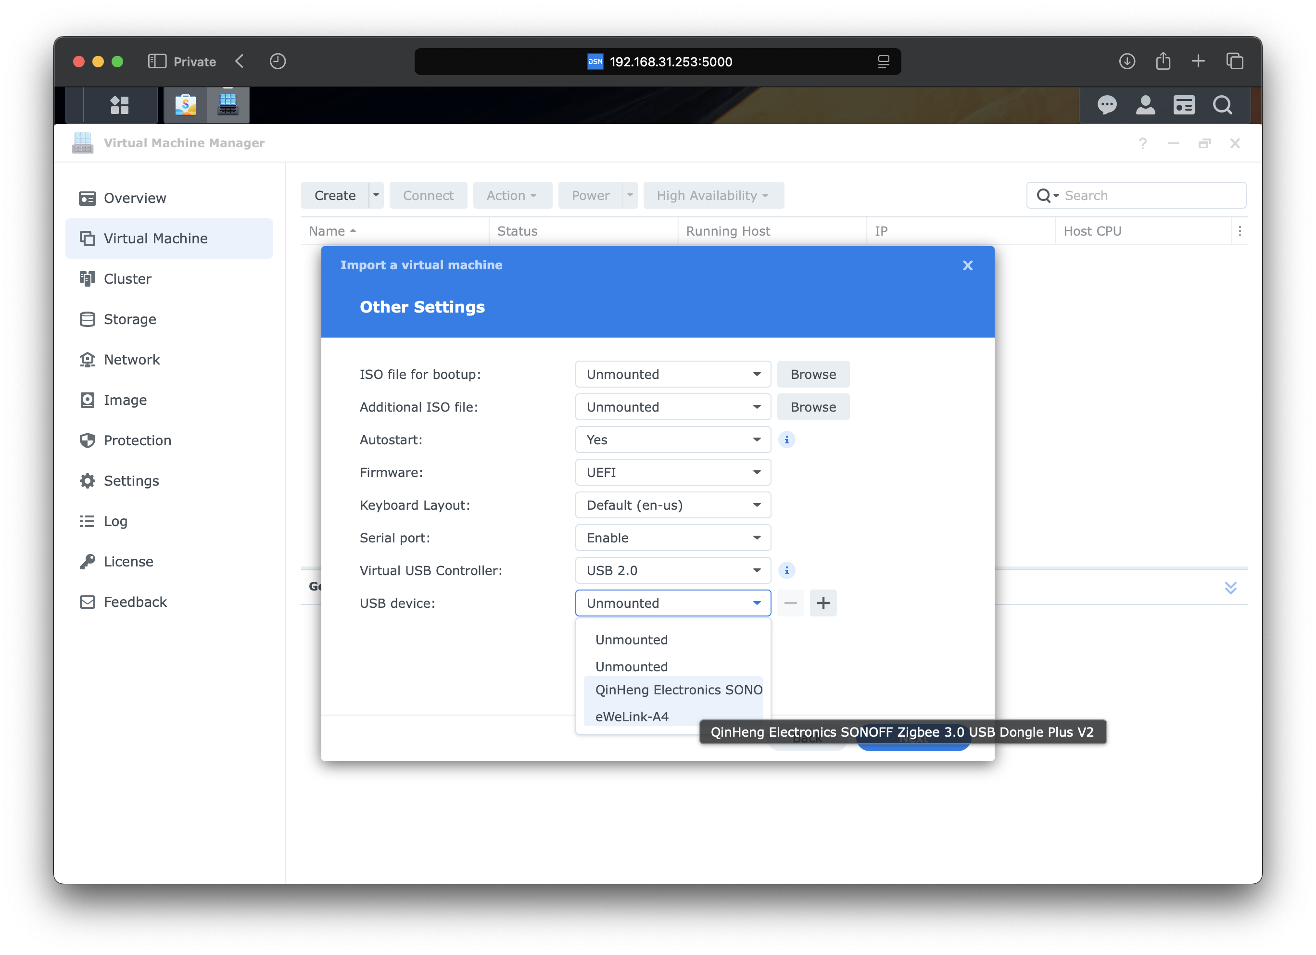Image resolution: width=1316 pixels, height=955 pixels.
Task: Choose eWeLink-A4 from USB device list
Action: (x=633, y=716)
